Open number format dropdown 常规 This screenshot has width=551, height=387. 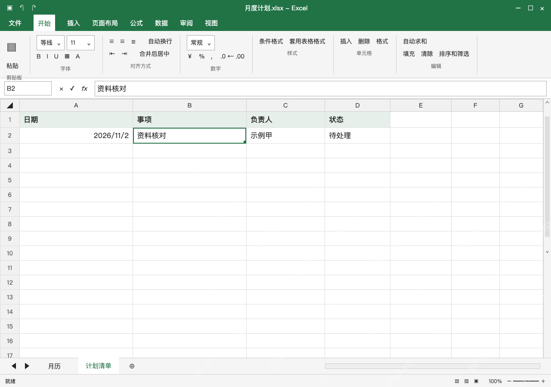click(201, 43)
